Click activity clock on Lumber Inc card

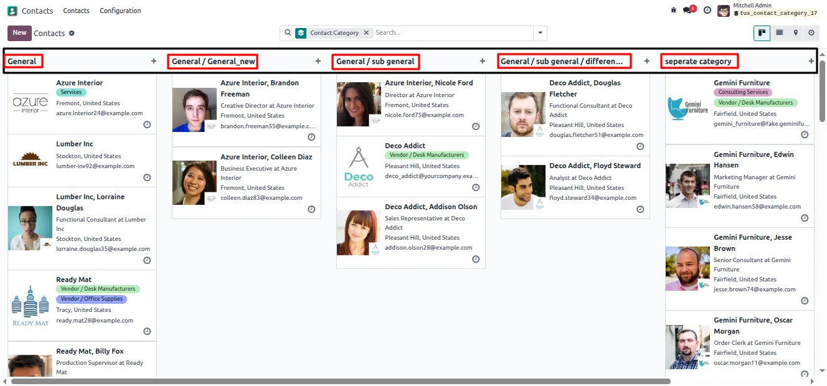147,177
